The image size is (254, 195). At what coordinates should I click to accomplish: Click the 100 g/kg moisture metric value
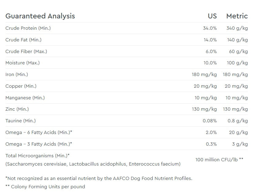click(237, 63)
